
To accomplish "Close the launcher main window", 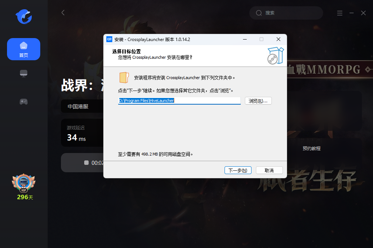I will pos(363,13).
